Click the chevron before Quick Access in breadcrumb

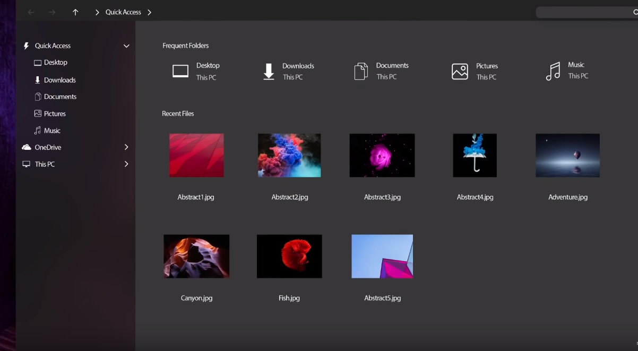[x=97, y=12]
